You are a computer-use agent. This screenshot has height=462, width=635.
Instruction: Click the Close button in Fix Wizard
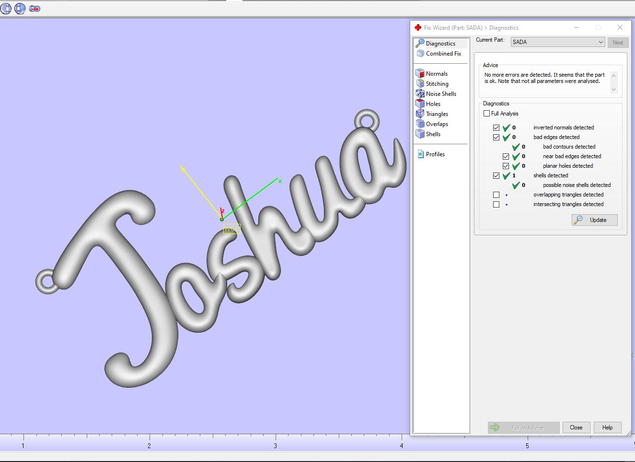576,427
